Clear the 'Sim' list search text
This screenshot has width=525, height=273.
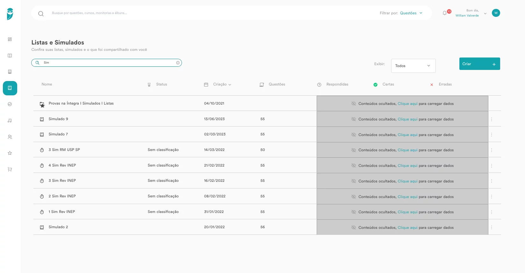click(178, 63)
